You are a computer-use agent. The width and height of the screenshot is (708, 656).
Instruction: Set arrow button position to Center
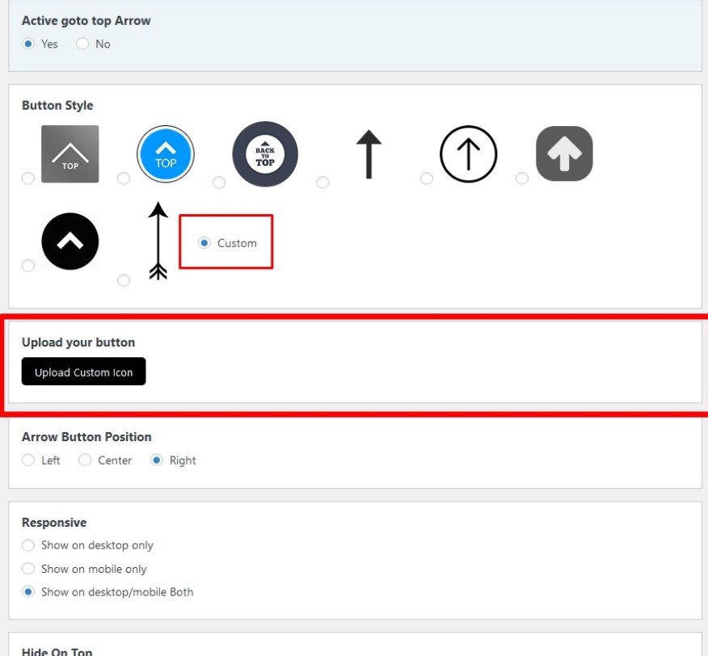(85, 460)
